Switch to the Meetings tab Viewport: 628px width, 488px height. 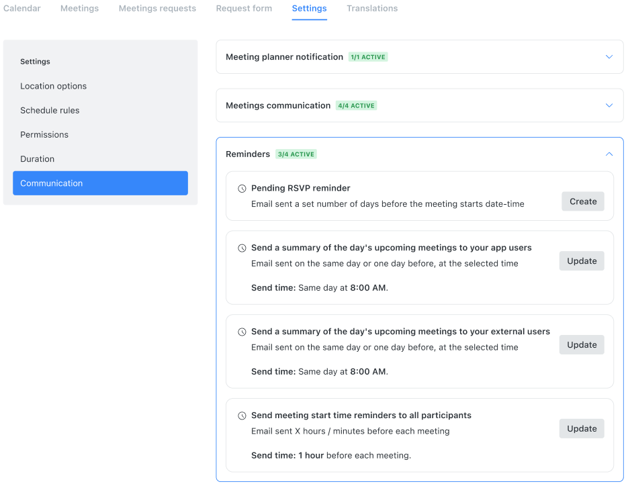pos(79,9)
